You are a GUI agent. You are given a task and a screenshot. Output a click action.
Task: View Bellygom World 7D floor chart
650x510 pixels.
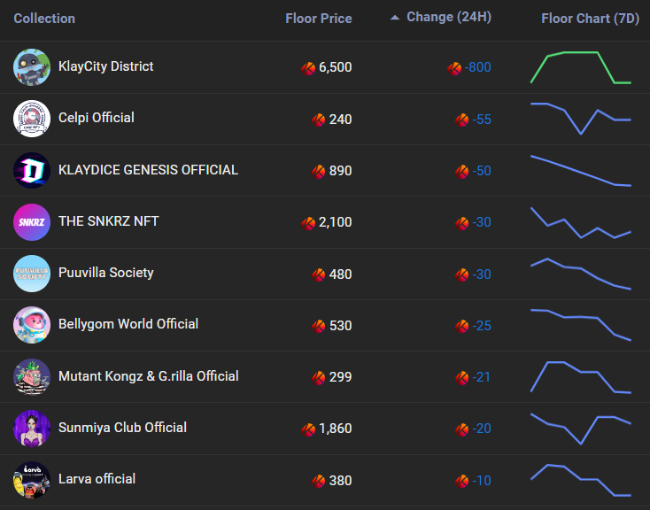[581, 325]
